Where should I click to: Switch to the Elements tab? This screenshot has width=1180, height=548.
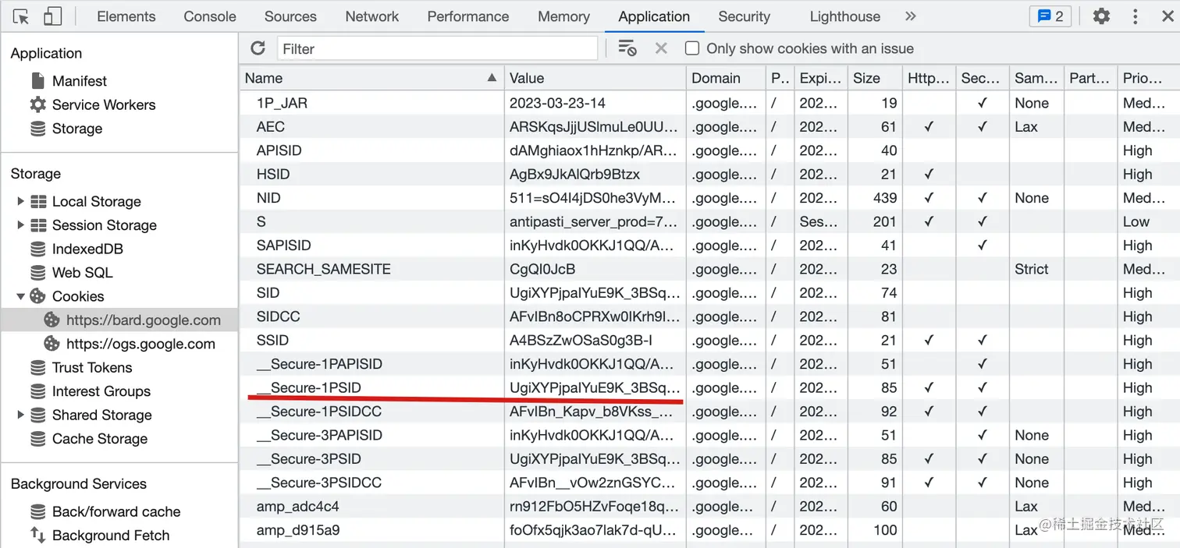pos(126,16)
